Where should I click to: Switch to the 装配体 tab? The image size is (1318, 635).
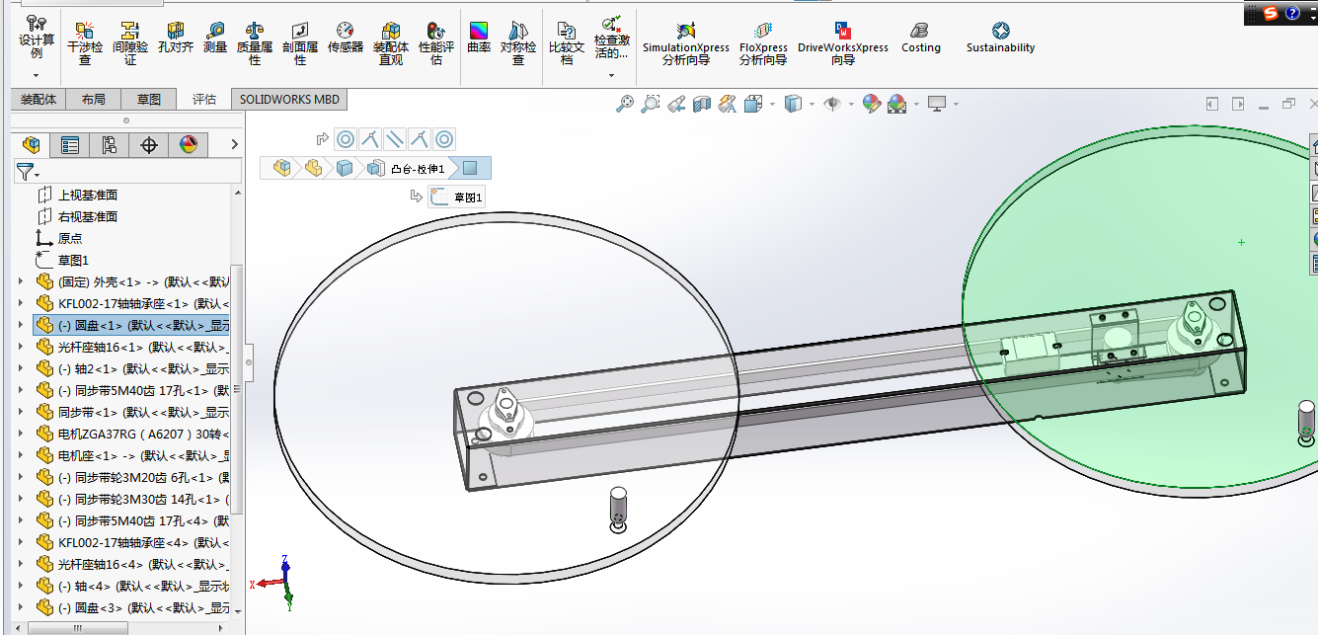click(x=39, y=100)
